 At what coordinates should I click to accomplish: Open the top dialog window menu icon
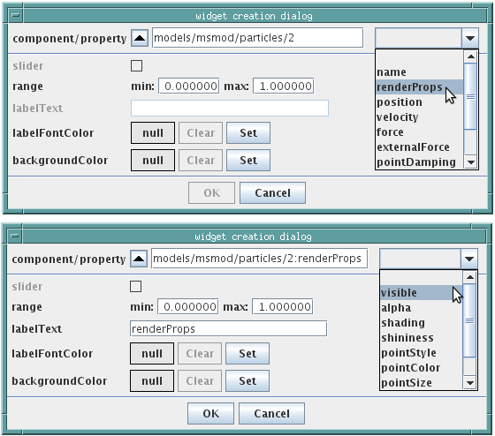coord(16,15)
